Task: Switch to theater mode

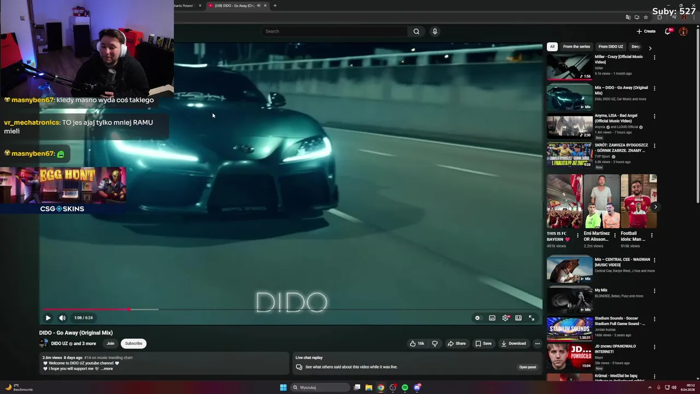Action: (518, 318)
